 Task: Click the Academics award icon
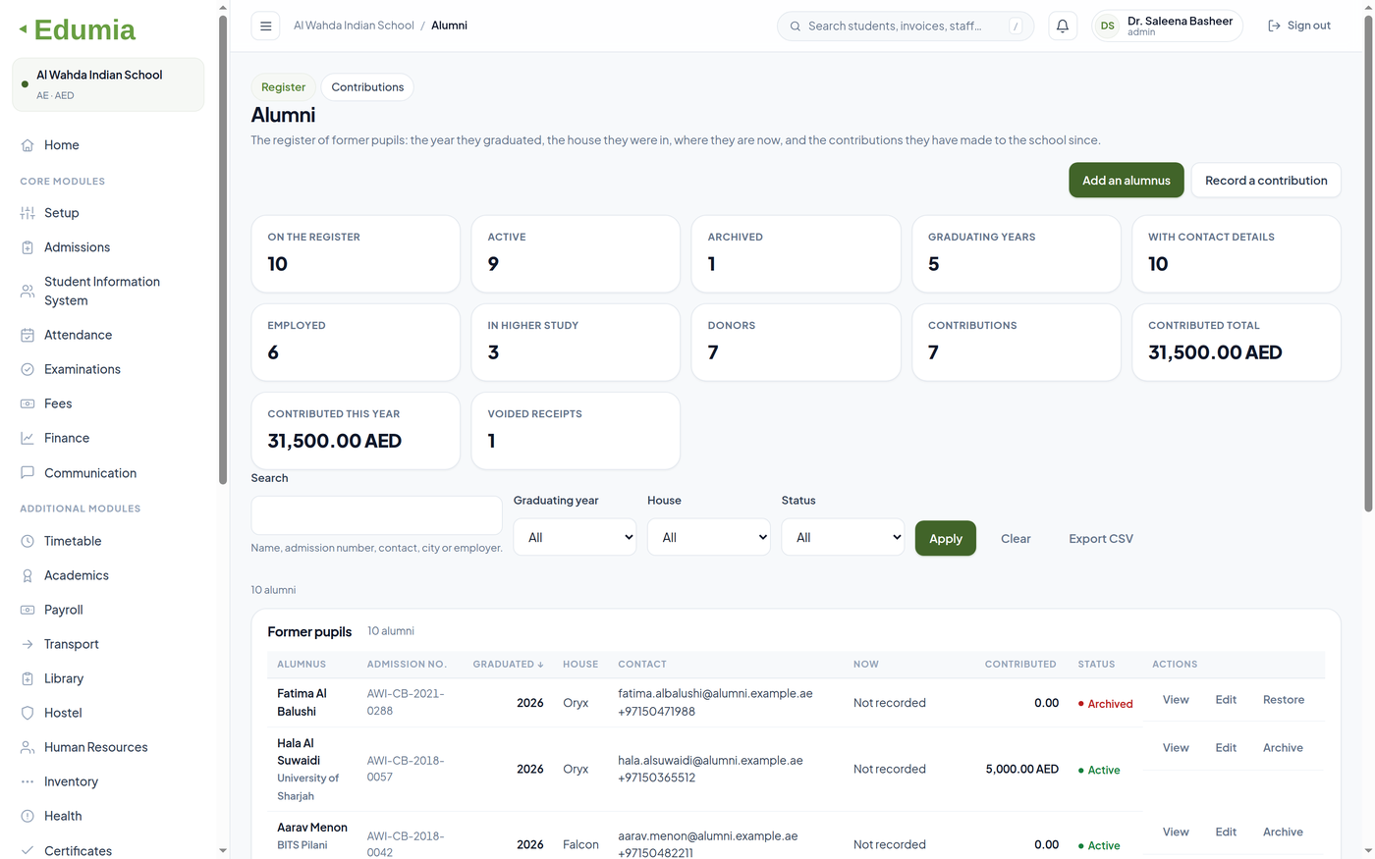click(27, 575)
